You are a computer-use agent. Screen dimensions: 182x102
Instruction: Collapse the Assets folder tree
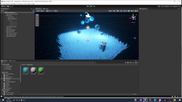tap(1, 72)
